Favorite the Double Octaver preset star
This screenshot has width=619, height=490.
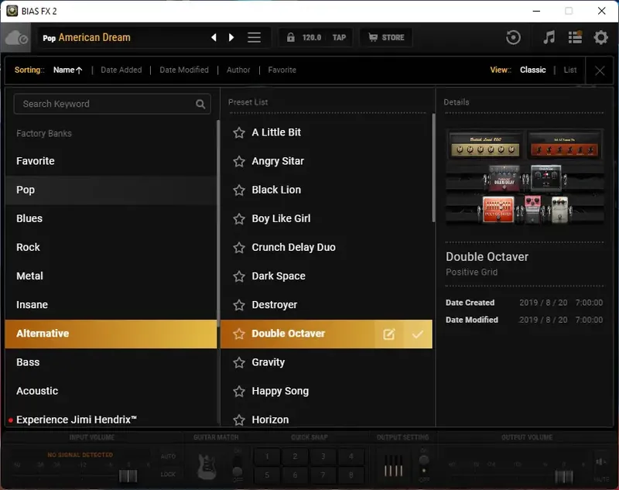coord(239,334)
